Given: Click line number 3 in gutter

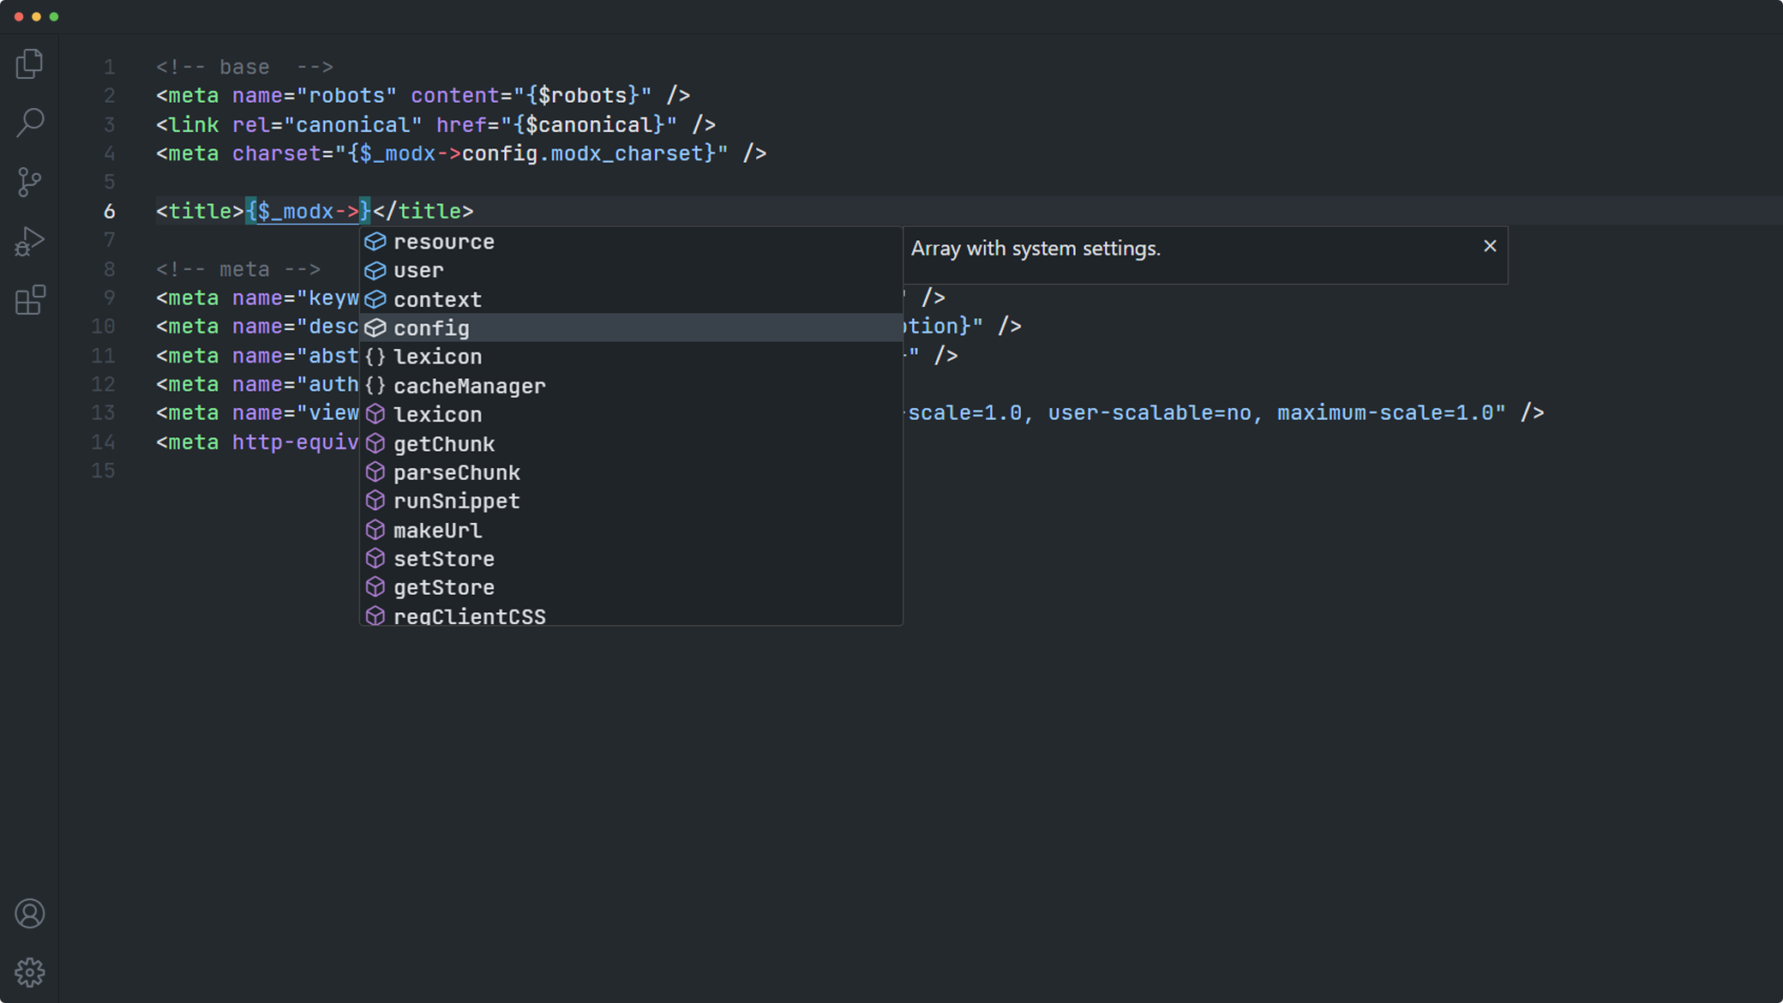Looking at the screenshot, I should pos(109,125).
